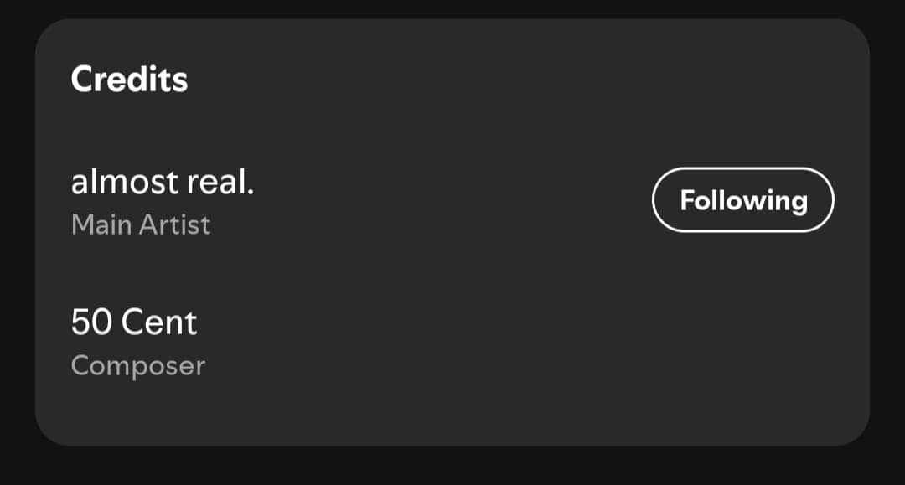Click the gray text under 50 Cent
This screenshot has width=905, height=485.
(138, 366)
